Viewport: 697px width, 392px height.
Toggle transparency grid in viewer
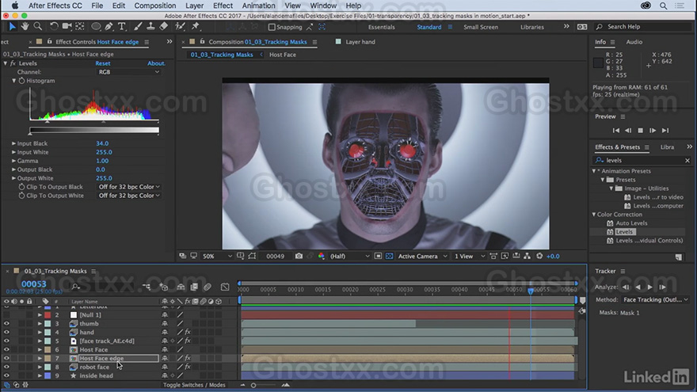(390, 256)
